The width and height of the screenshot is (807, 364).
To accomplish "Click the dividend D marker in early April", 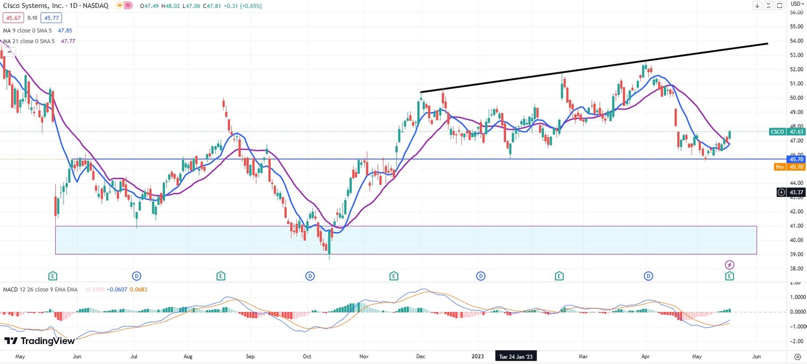I will tap(649, 276).
